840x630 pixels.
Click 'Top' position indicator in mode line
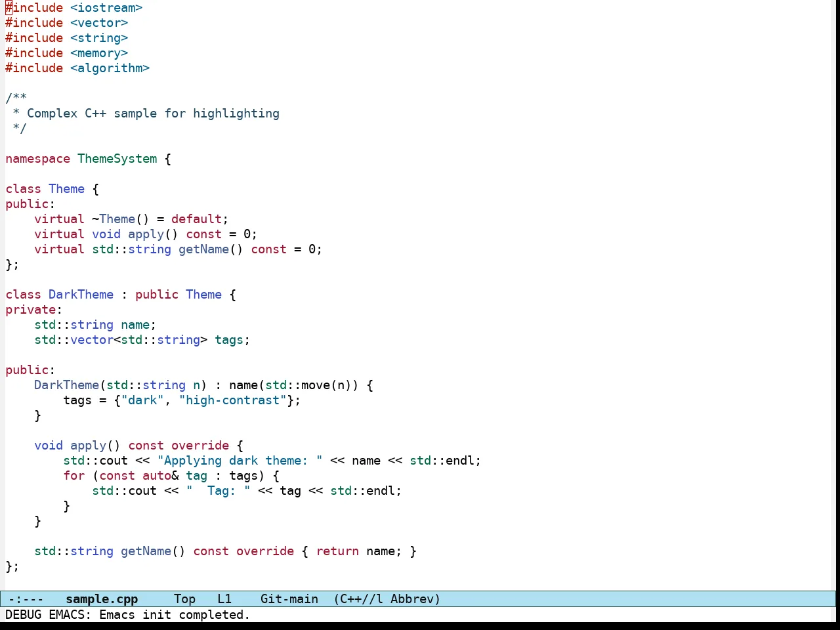click(185, 599)
